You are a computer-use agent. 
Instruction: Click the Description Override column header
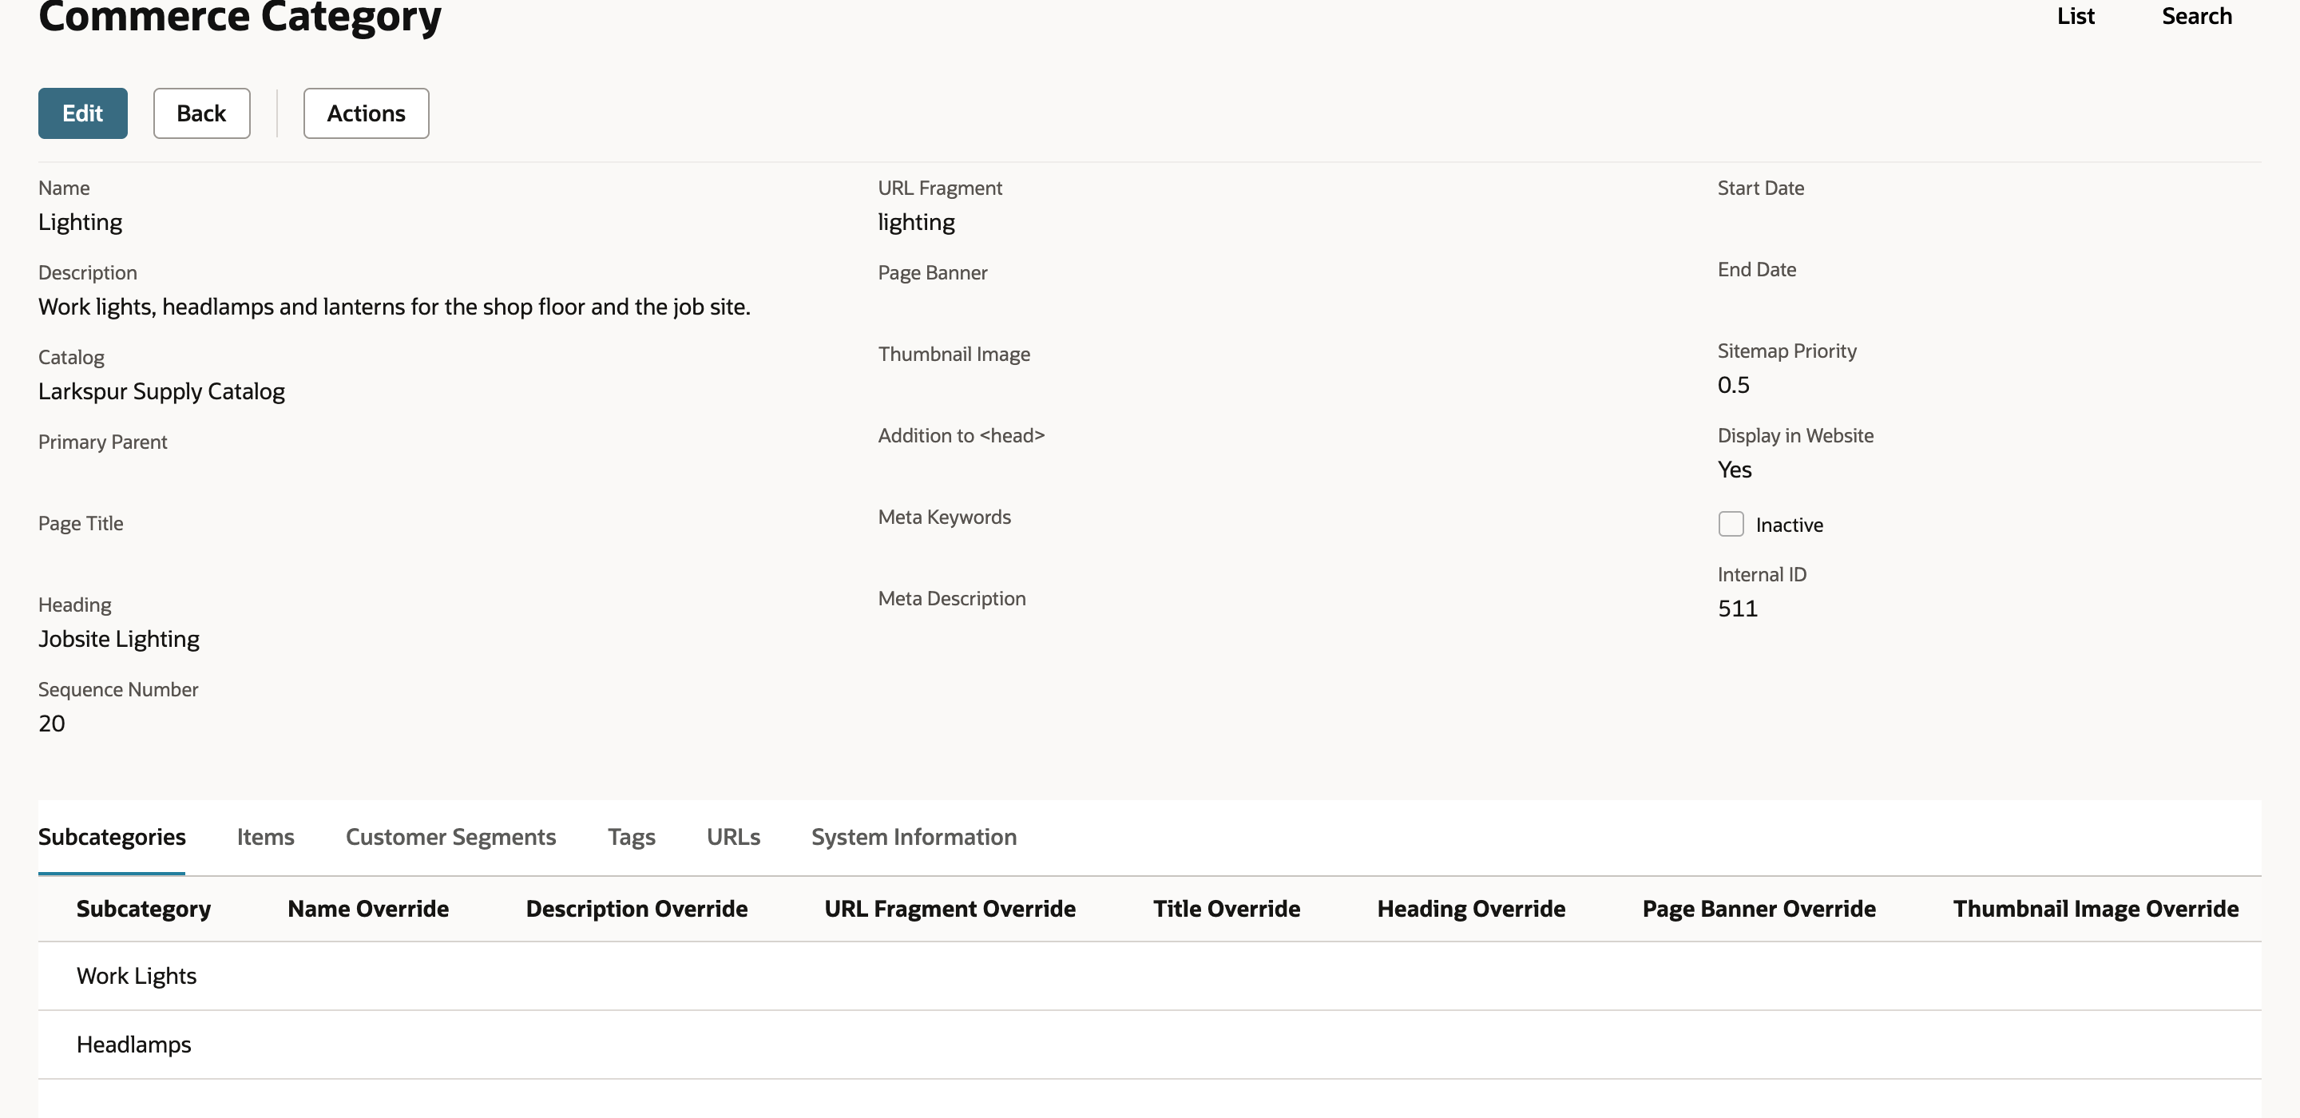coord(636,909)
